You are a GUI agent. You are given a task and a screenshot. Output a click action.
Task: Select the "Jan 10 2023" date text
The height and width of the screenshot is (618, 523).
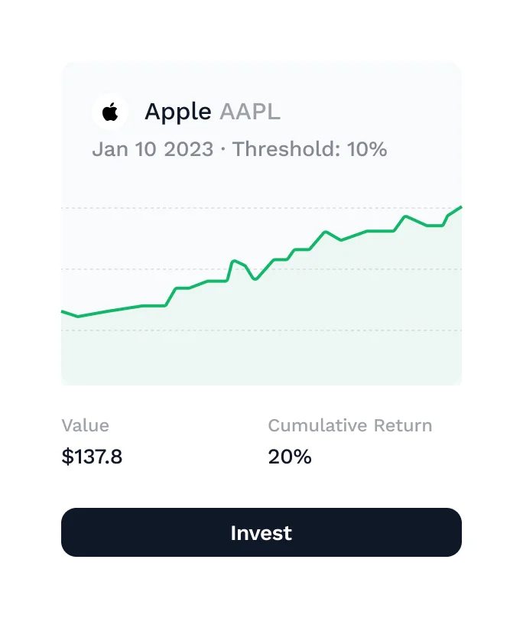pyautogui.click(x=152, y=148)
